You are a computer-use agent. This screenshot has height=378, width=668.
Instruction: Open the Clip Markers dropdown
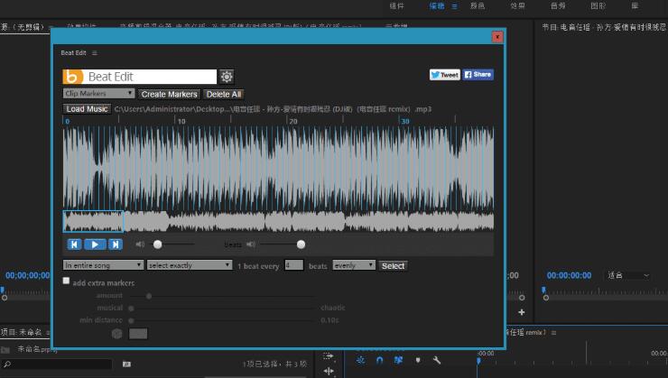click(99, 94)
